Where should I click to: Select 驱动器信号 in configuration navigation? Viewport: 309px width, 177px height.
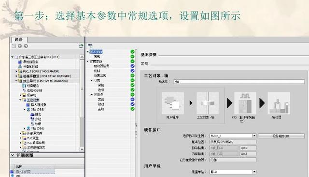tap(101, 66)
